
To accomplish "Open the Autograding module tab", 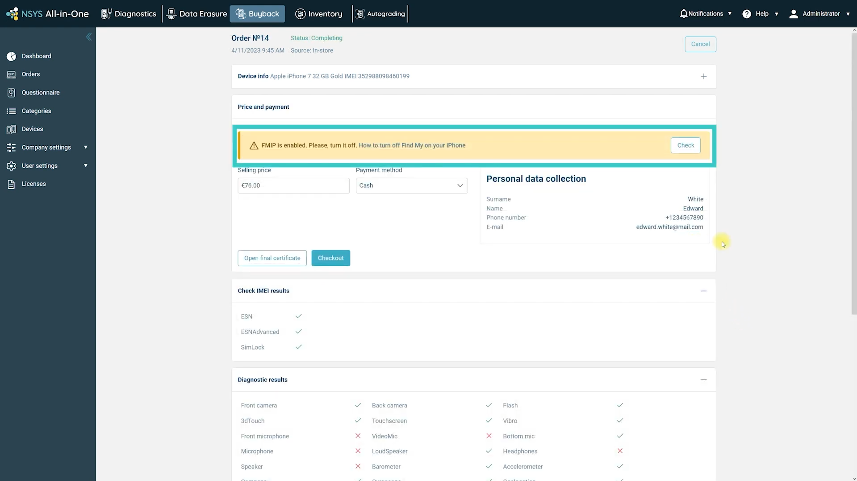I will pos(380,14).
